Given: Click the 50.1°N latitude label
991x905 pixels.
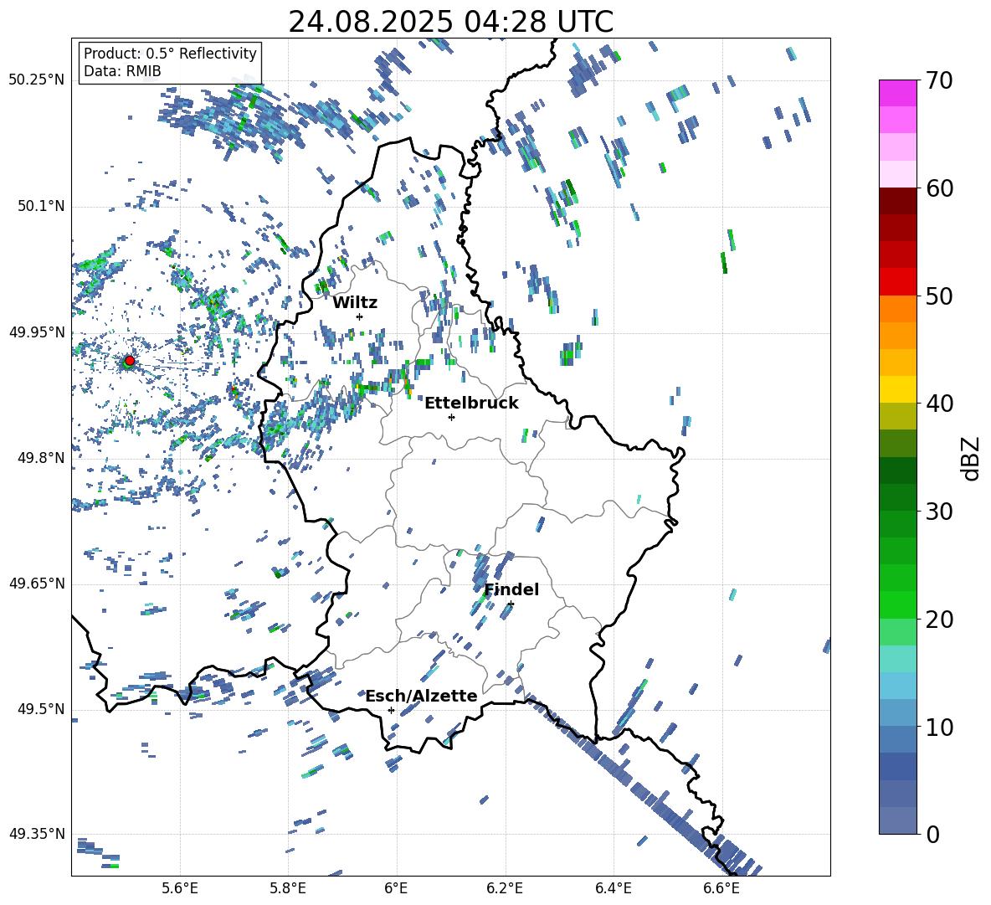Looking at the screenshot, I should (x=41, y=206).
